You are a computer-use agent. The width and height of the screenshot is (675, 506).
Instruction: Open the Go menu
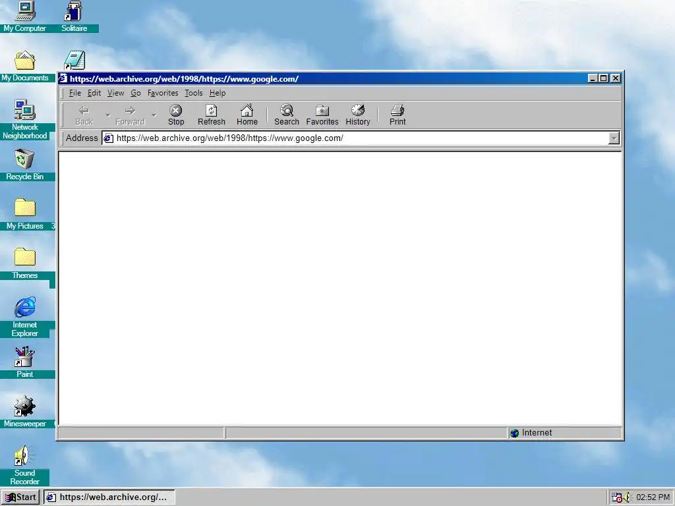coord(136,93)
